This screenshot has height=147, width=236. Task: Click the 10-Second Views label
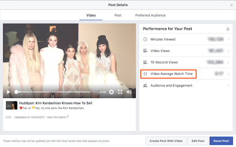pyautogui.click(x=164, y=62)
